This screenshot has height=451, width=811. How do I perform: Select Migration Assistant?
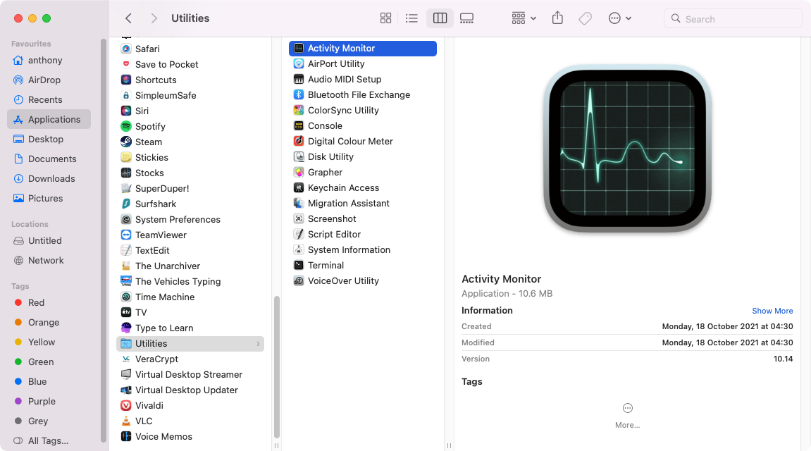pos(363,203)
